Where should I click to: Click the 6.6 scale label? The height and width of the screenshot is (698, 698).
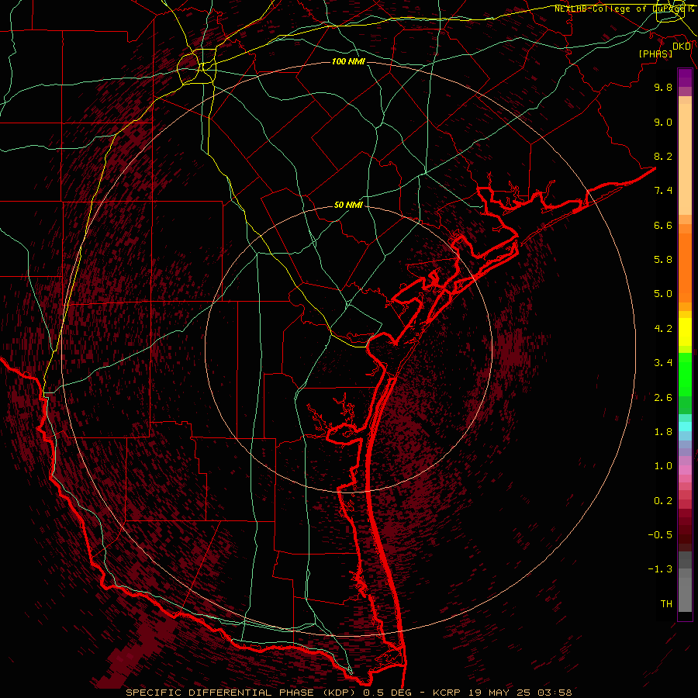tap(663, 225)
